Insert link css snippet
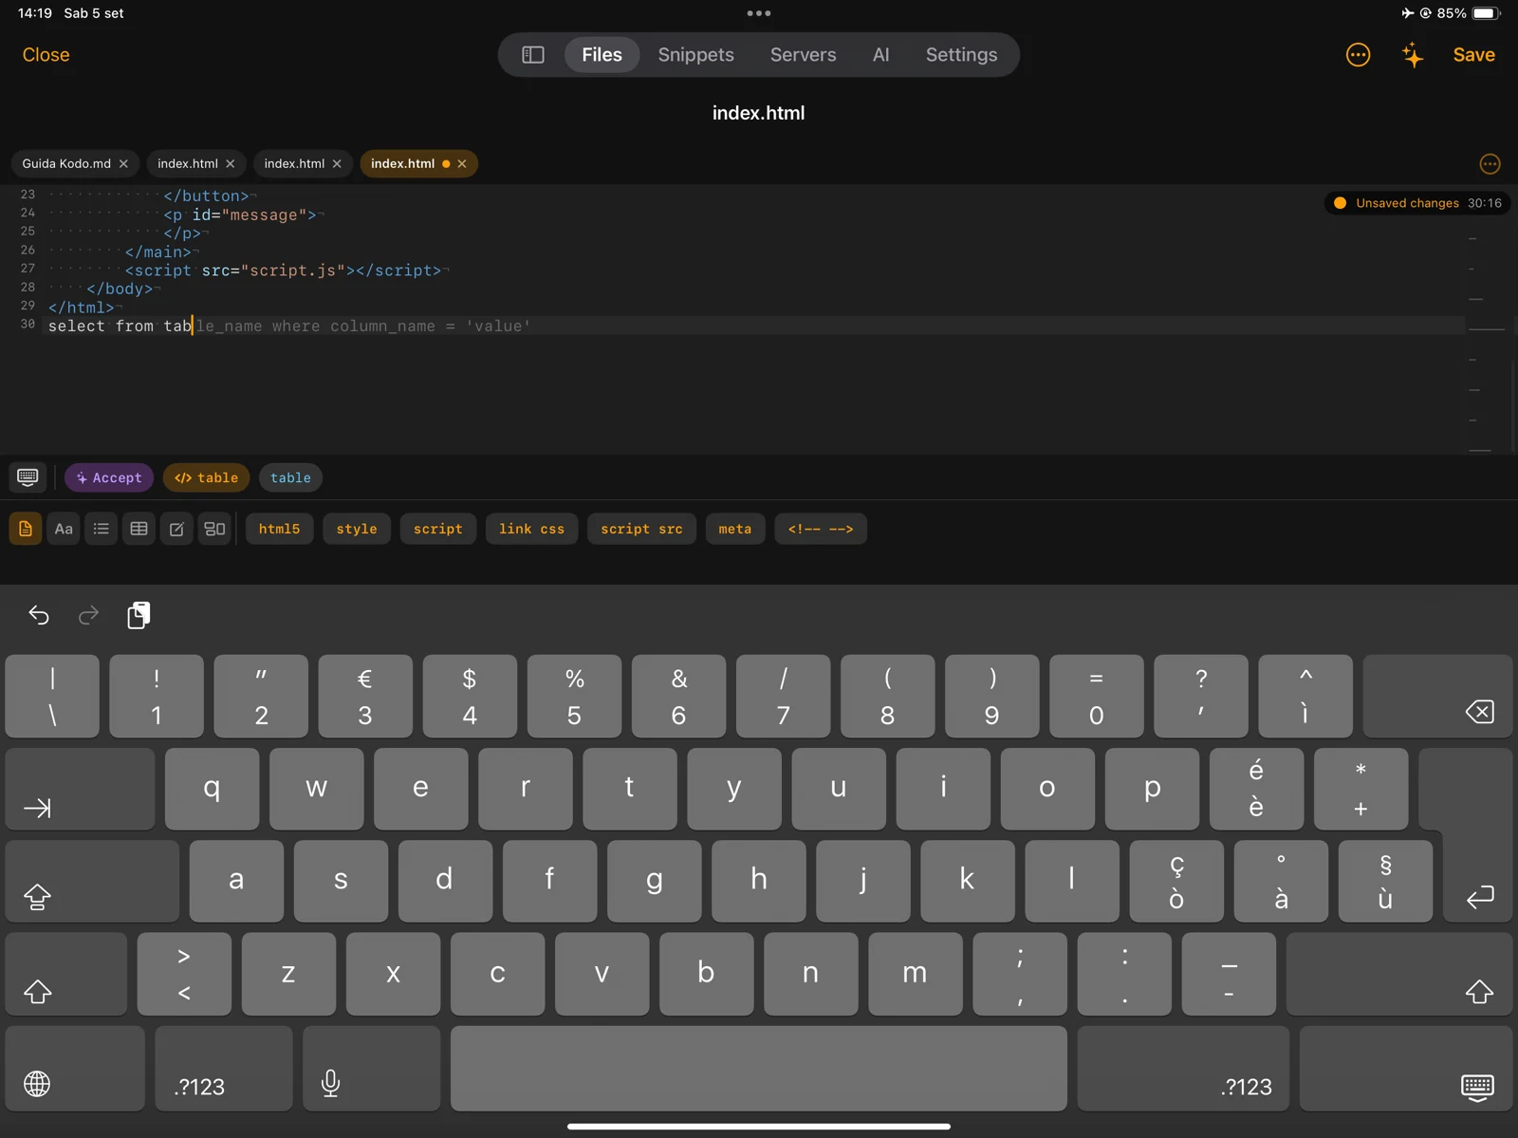Image resolution: width=1518 pixels, height=1138 pixels. (x=531, y=529)
